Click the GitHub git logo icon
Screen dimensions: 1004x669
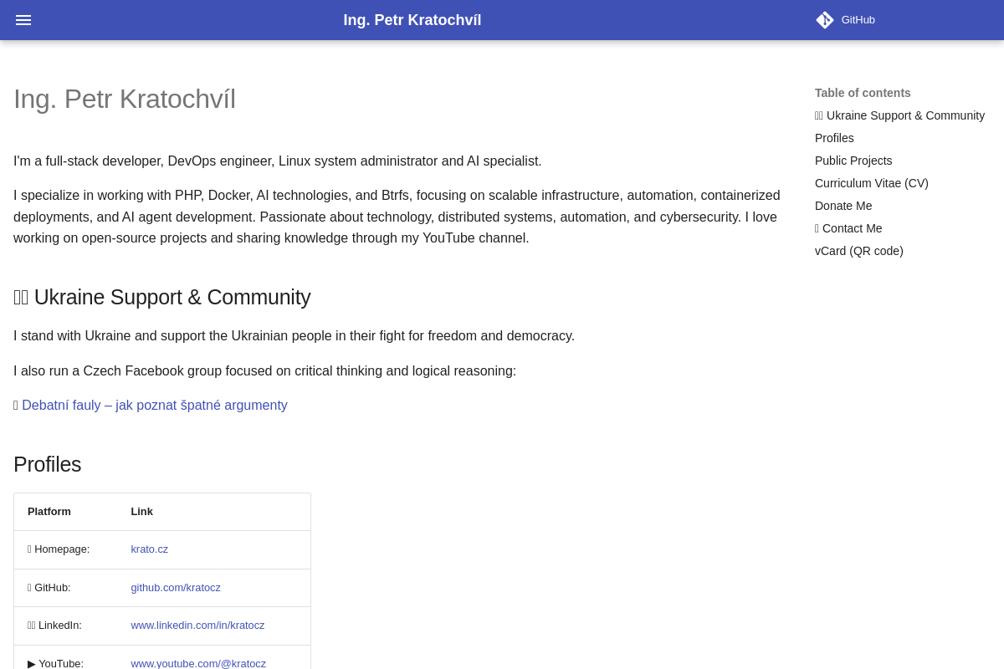825,20
